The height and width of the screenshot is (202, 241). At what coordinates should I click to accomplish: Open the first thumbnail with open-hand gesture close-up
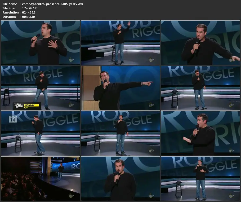tap(41, 43)
